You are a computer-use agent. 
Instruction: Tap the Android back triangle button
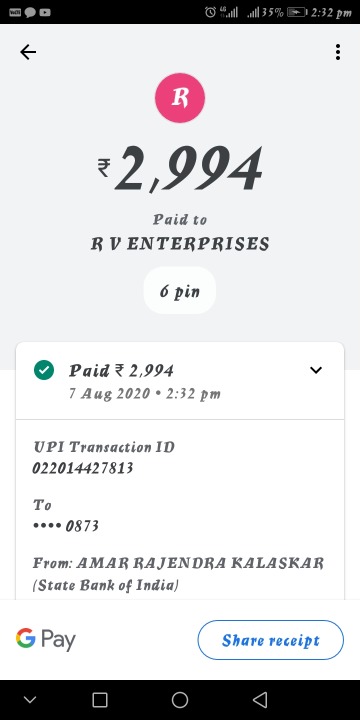tap(260, 700)
